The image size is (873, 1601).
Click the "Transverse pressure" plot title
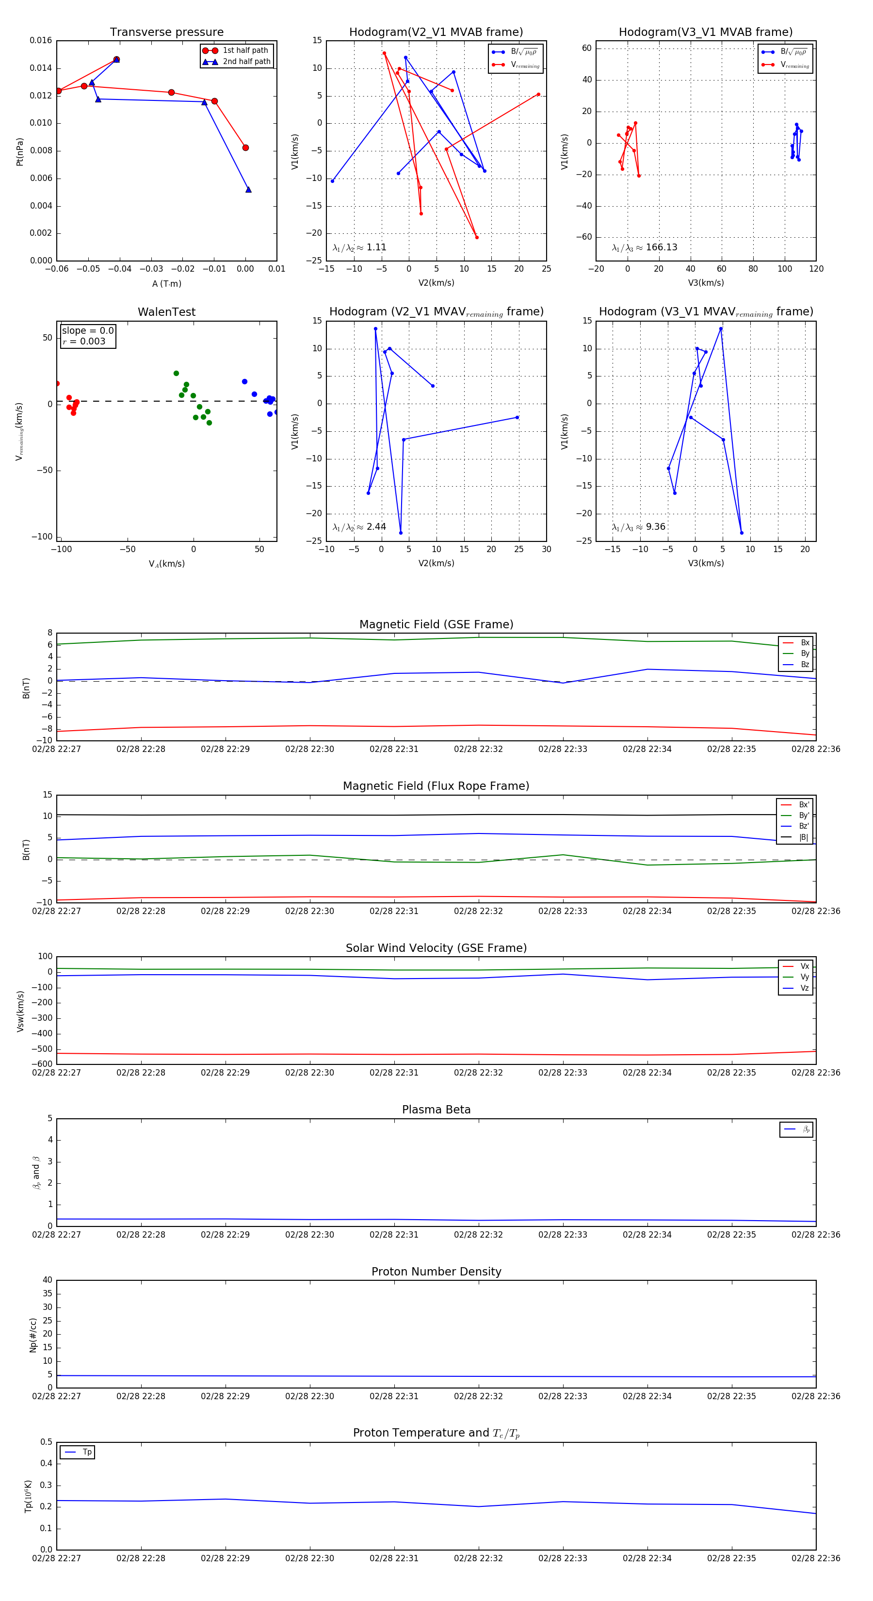coord(166,33)
